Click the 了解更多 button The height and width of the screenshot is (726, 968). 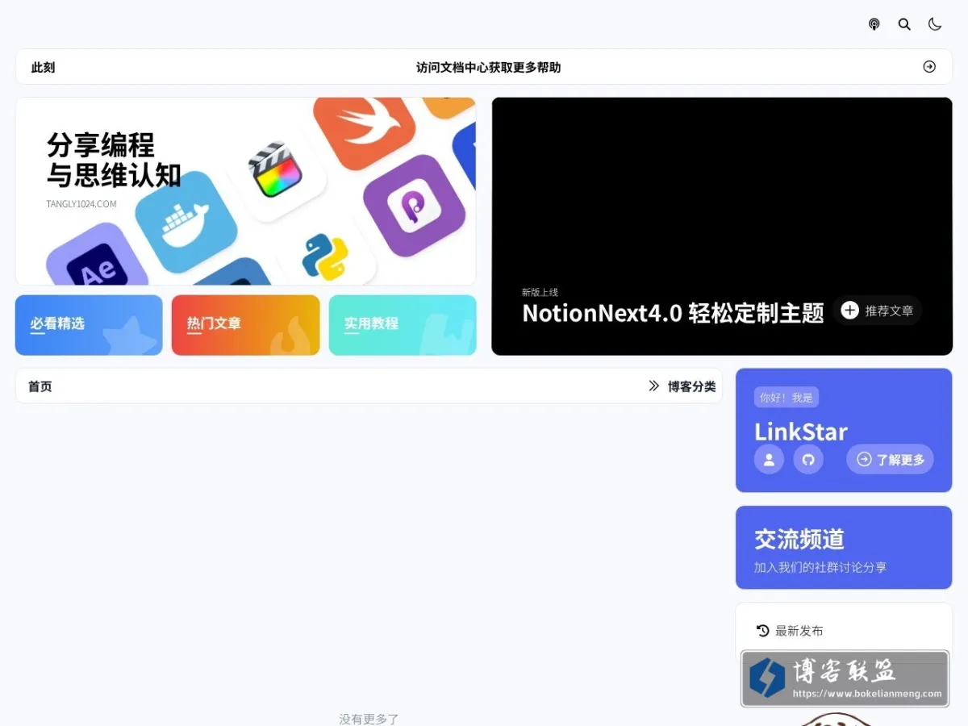(890, 459)
